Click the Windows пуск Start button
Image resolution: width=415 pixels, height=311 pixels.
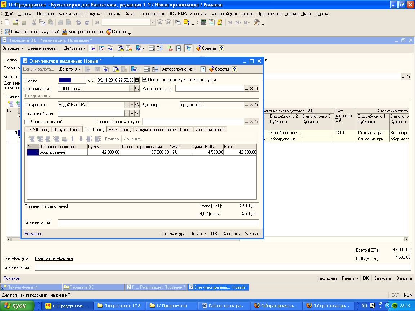click(17, 306)
